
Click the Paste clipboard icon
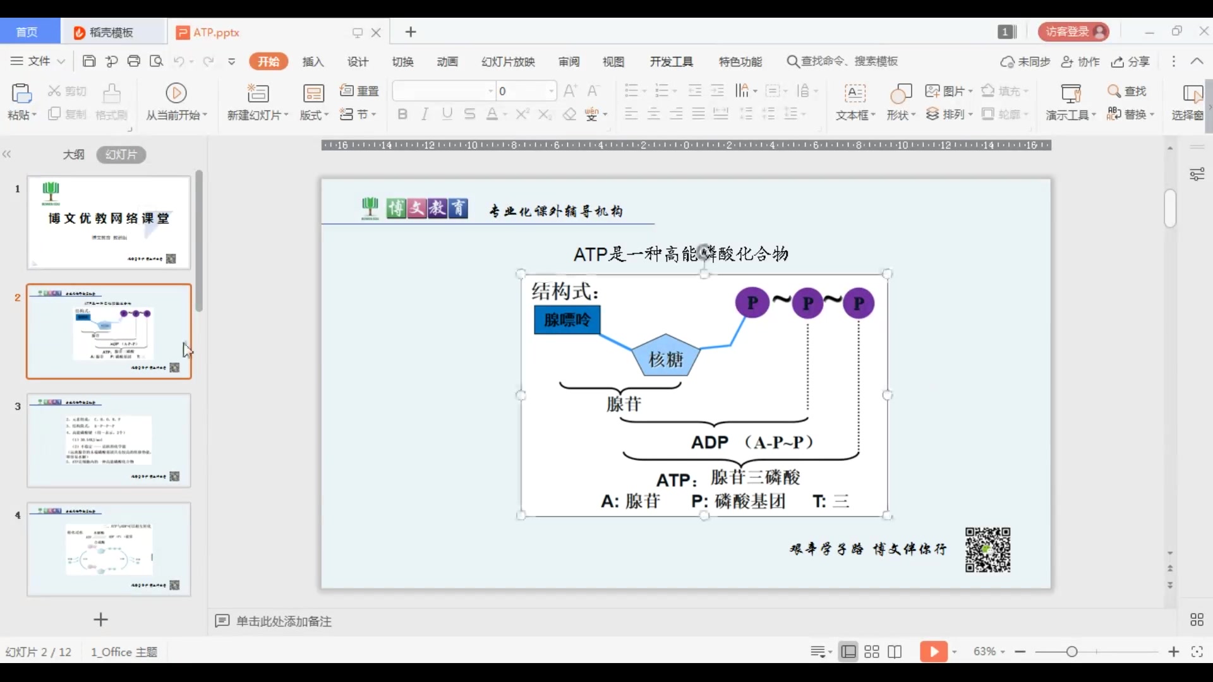(x=21, y=93)
